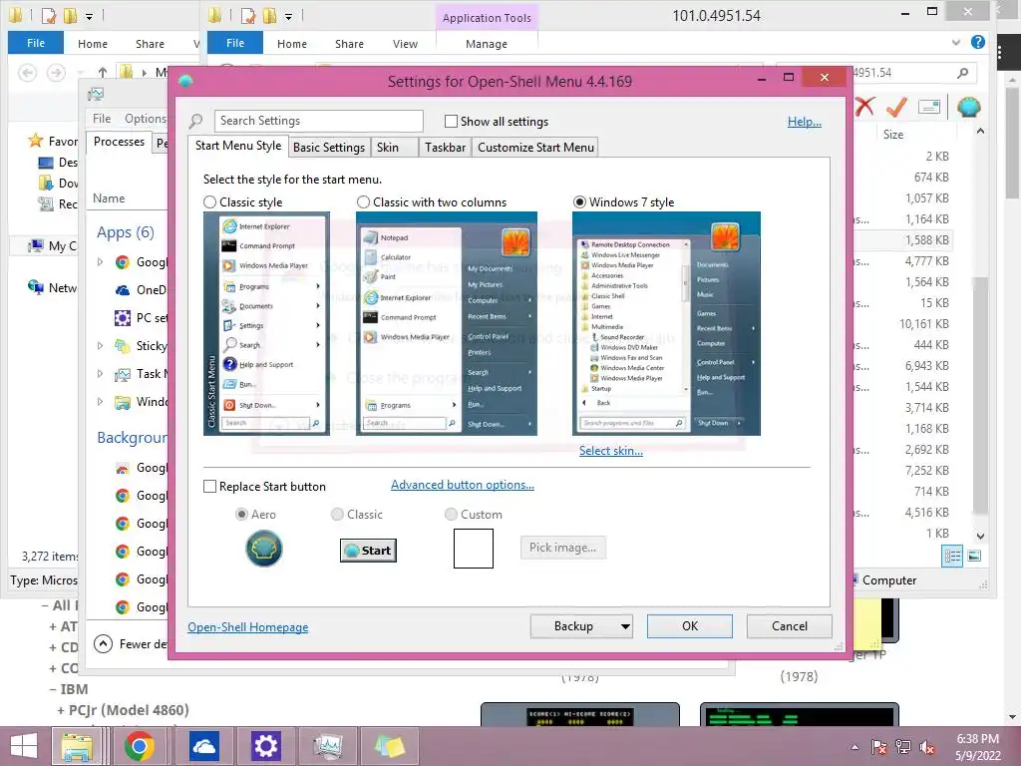This screenshot has height=766, width=1021.
Task: Click the Fewer details arrow icon in Task Manager
Action: (x=103, y=643)
